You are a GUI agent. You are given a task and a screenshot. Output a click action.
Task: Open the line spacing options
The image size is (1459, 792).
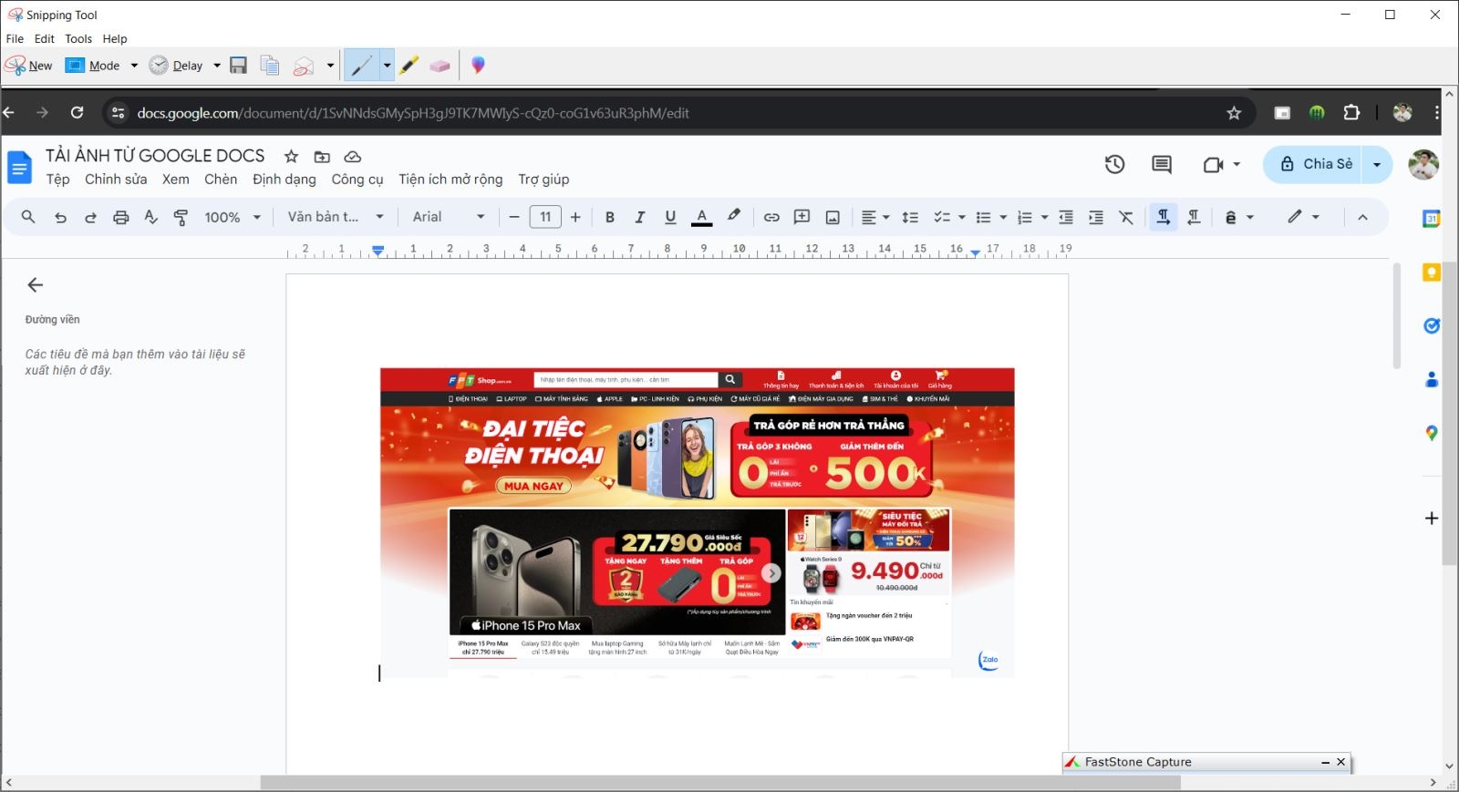[x=910, y=217]
